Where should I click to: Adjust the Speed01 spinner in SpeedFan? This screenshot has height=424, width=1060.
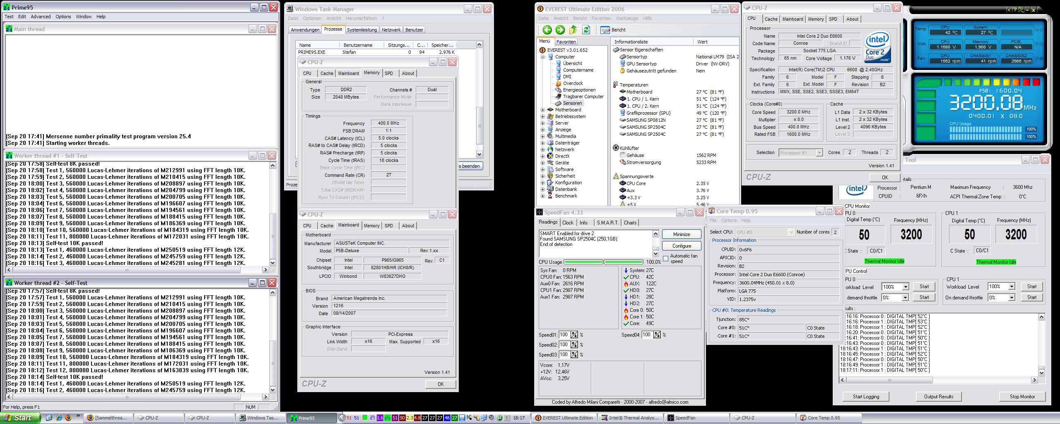coord(574,335)
